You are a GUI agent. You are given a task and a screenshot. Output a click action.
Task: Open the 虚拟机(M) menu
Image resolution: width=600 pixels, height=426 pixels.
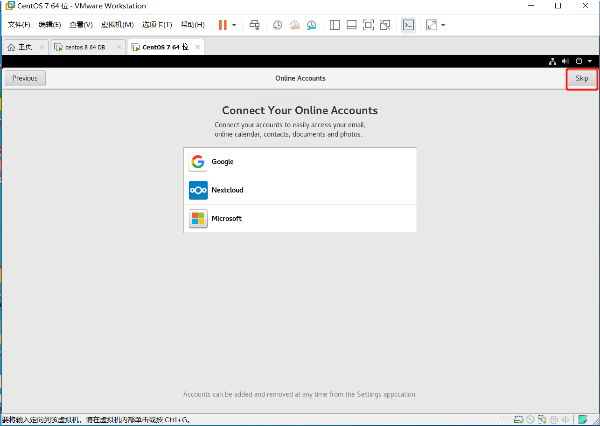pos(118,25)
